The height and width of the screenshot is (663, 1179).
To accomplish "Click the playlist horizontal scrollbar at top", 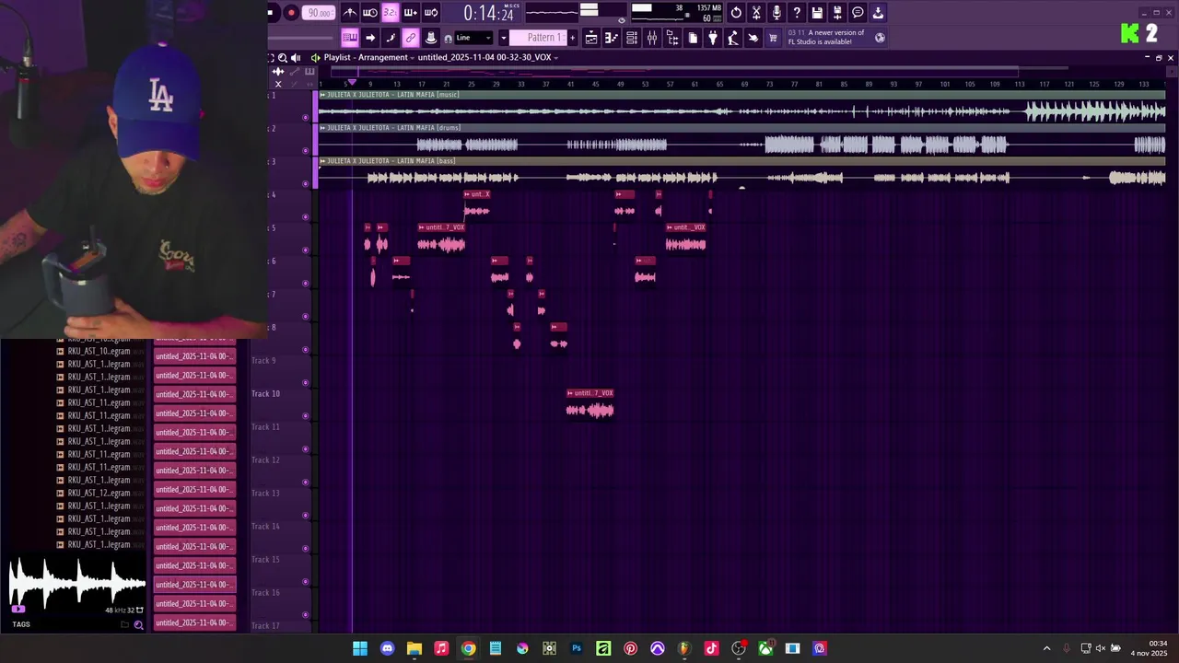I will [674, 70].
